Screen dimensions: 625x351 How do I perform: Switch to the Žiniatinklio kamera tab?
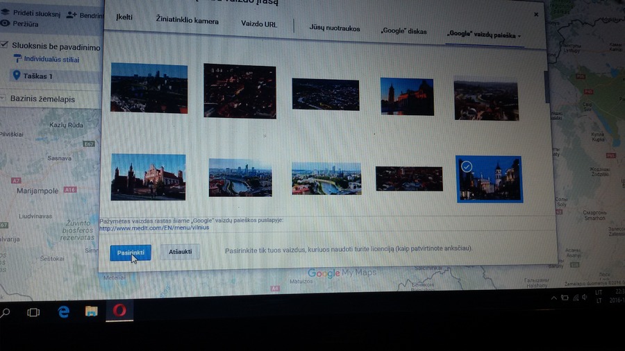(187, 20)
